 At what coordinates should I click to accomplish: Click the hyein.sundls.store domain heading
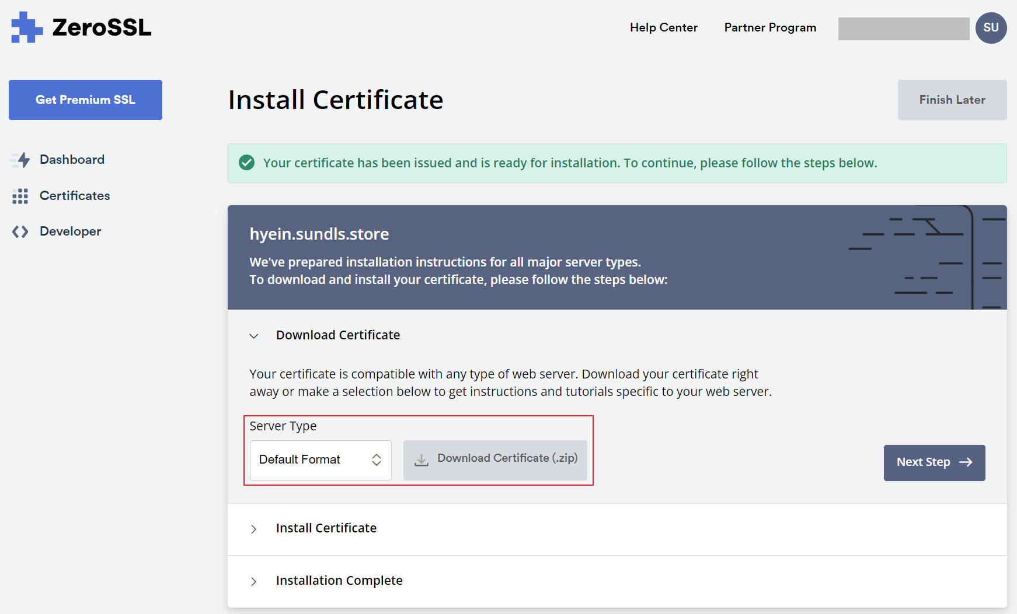pyautogui.click(x=319, y=234)
